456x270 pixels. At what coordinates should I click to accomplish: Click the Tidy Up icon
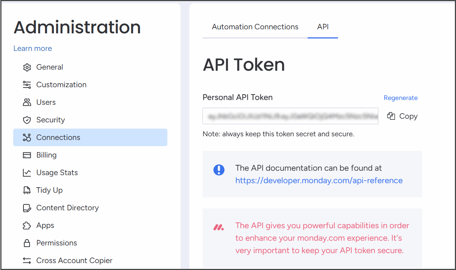point(27,191)
